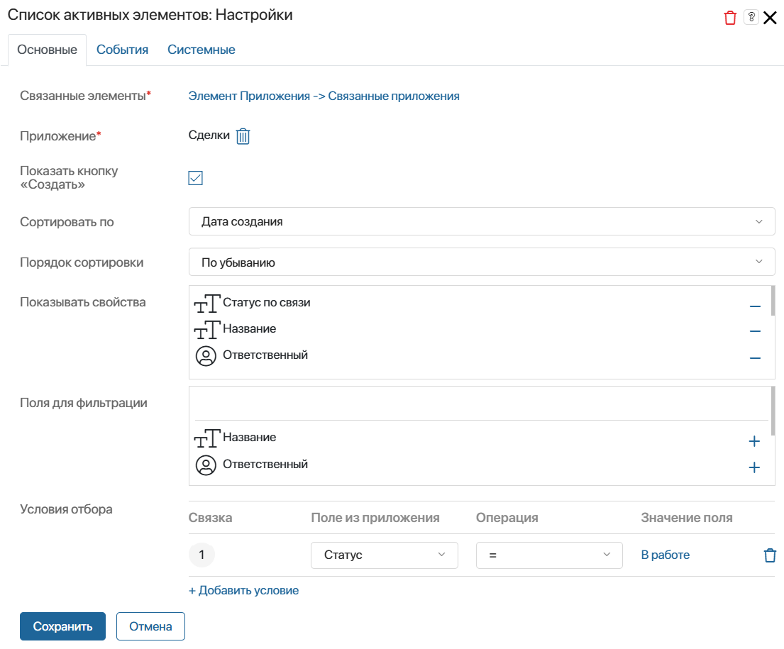Open the operation equals dropdown
This screenshot has width=784, height=649.
(x=549, y=555)
